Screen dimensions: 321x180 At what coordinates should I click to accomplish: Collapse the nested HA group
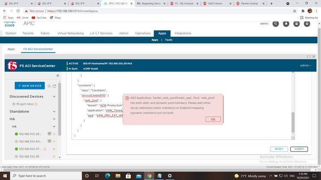pos(54,127)
